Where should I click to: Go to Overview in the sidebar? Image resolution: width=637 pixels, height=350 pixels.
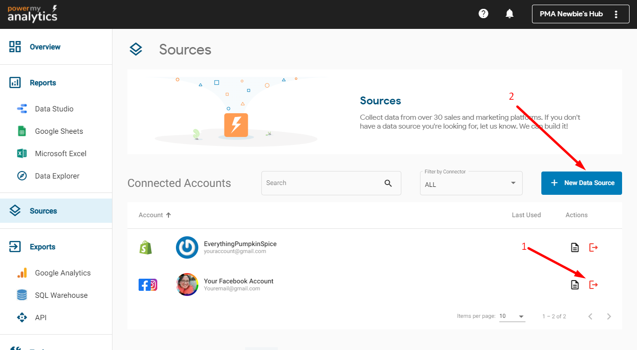pos(45,47)
